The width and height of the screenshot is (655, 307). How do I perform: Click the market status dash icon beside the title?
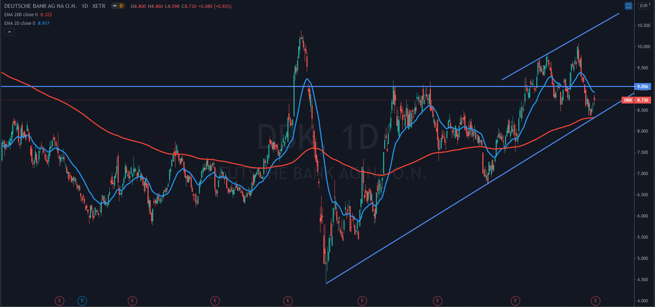[x=115, y=6]
